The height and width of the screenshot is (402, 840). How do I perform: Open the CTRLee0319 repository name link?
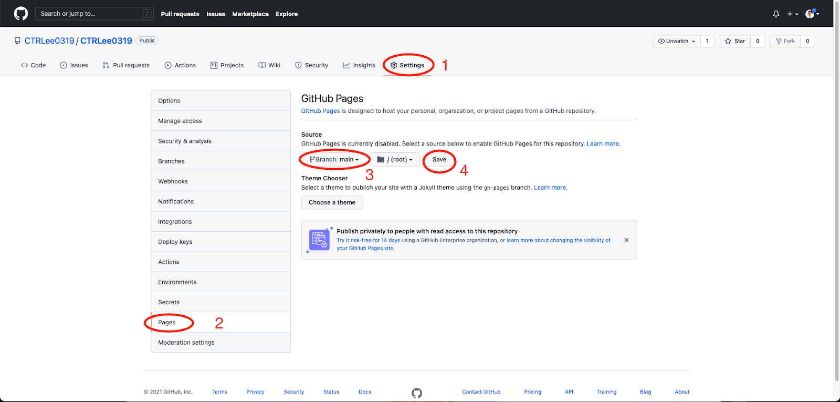[x=106, y=40]
